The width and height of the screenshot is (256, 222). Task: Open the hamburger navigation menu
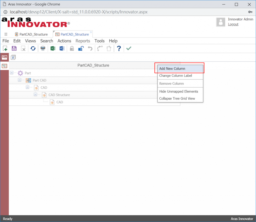point(6,34)
